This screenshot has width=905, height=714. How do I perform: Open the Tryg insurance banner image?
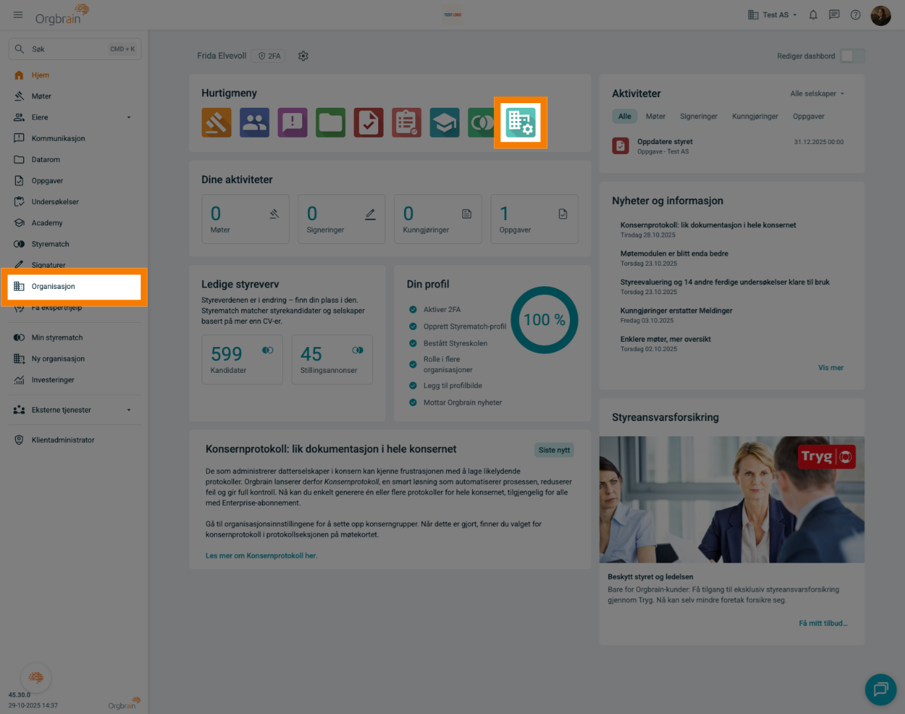pyautogui.click(x=732, y=500)
